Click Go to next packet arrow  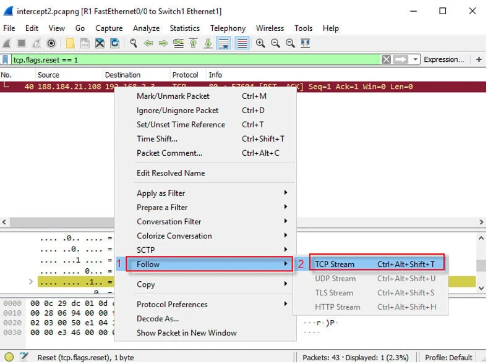pos(163,43)
